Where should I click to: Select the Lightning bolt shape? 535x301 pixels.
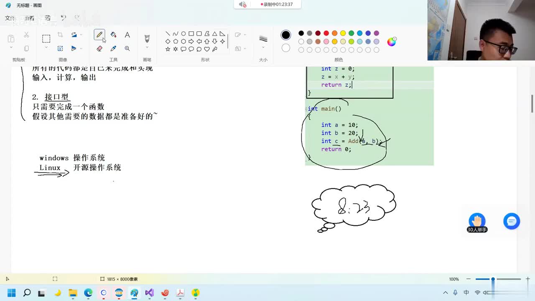tap(214, 49)
